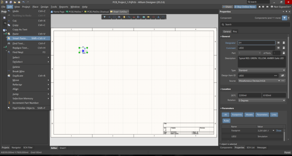
Task: Switch to the Pins tab
Action: 235,32
